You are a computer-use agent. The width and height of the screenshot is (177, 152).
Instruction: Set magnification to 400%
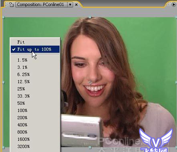tap(35, 125)
